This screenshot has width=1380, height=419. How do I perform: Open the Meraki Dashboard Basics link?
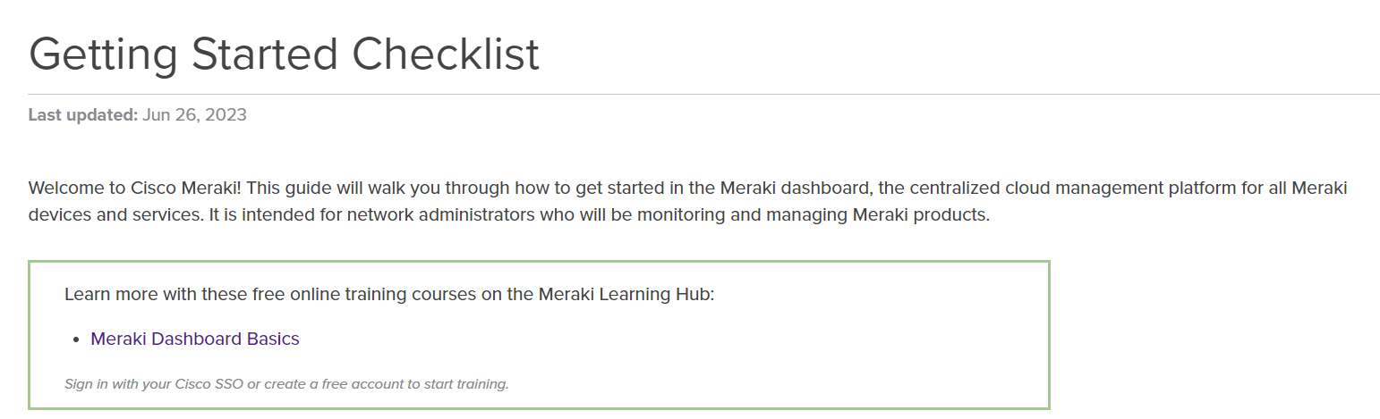tap(195, 339)
